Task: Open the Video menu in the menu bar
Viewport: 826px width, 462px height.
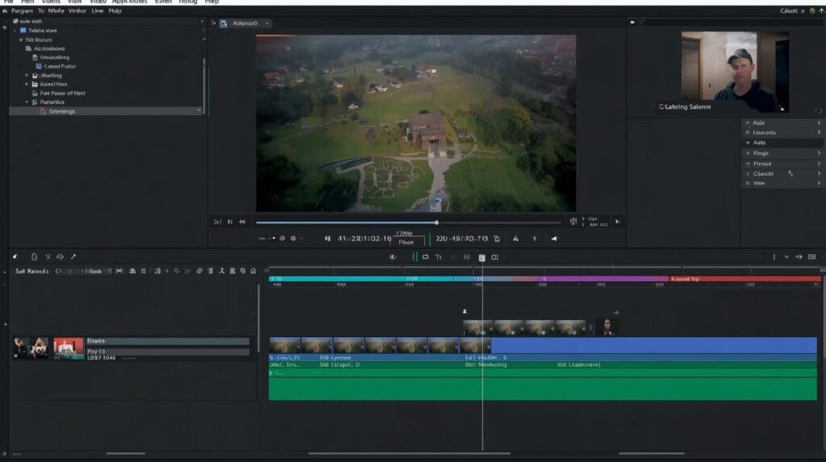Action: coord(98,2)
